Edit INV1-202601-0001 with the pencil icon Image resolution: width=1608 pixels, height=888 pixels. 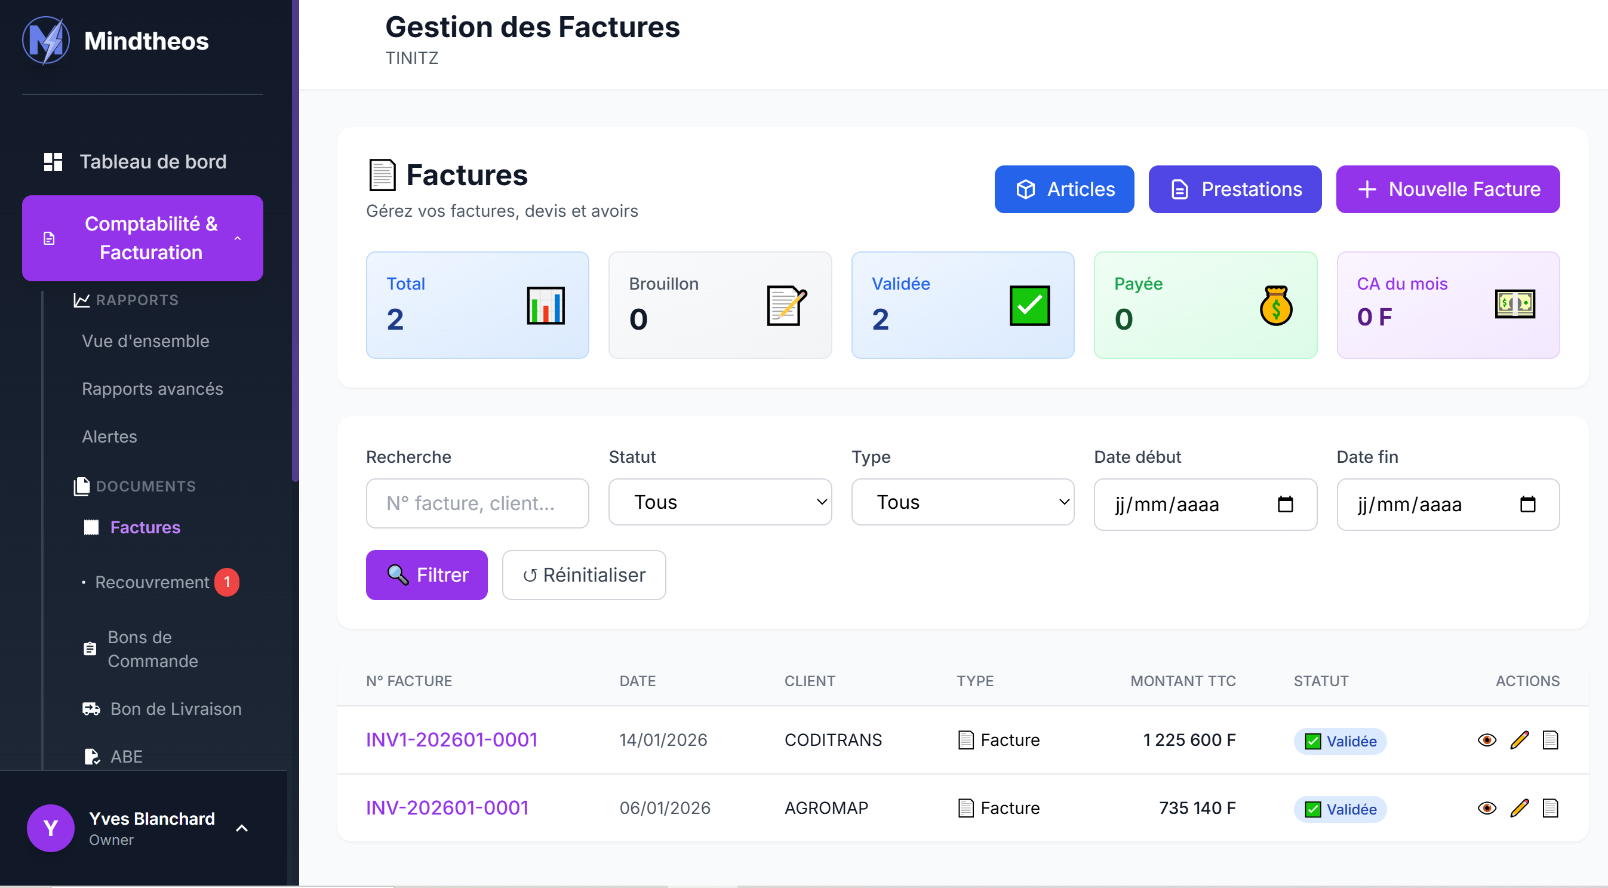1520,740
